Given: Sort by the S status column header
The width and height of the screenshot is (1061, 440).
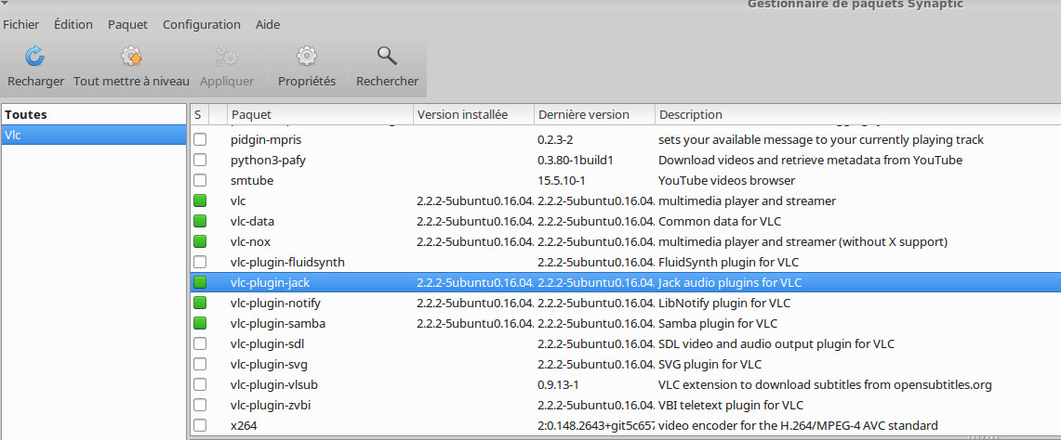Looking at the screenshot, I should [199, 114].
